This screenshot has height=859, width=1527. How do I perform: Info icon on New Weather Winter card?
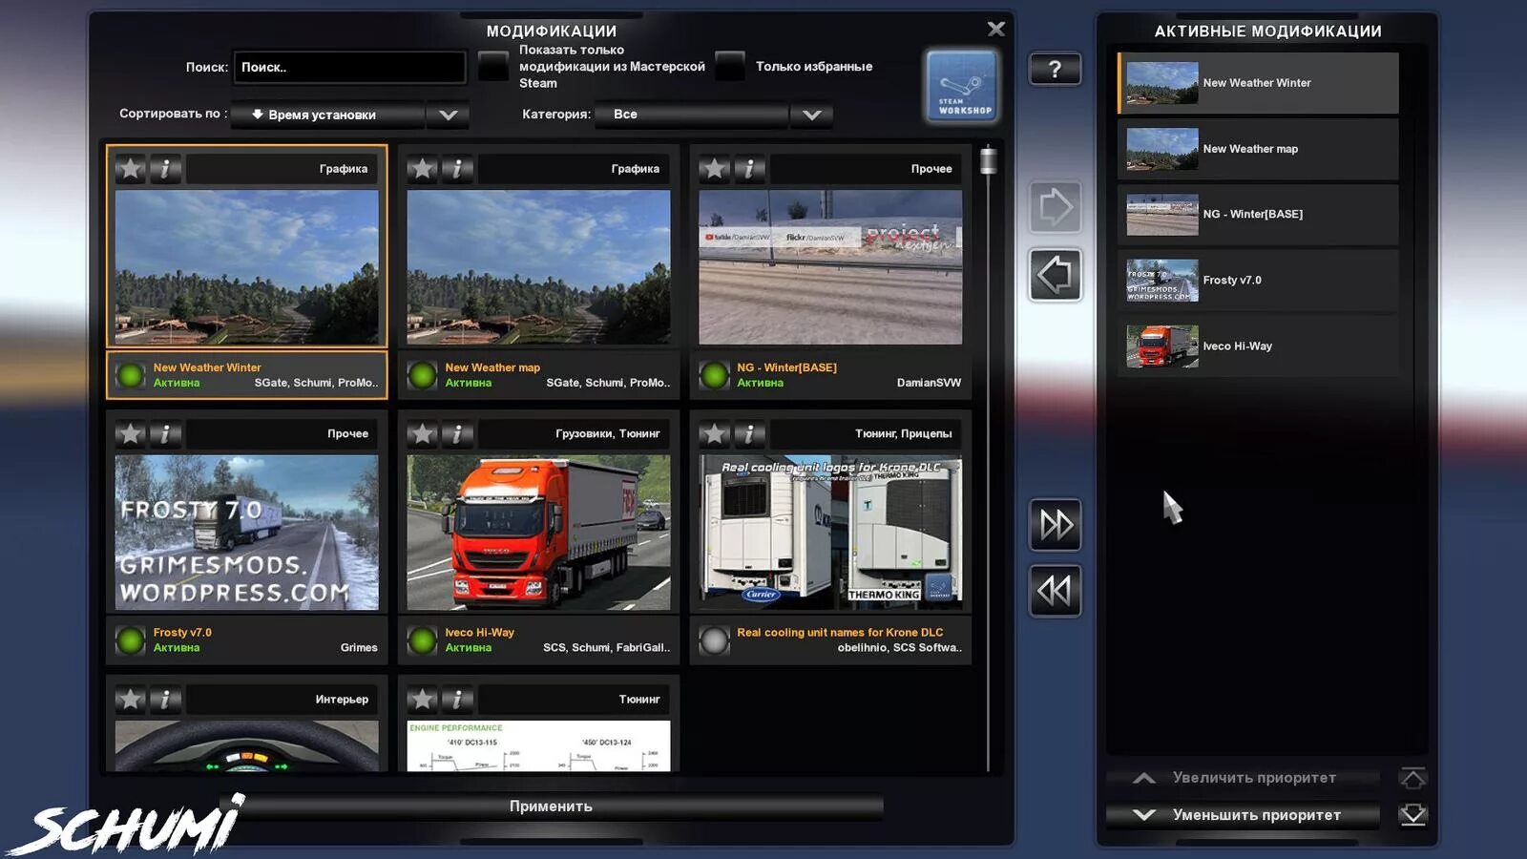click(165, 169)
